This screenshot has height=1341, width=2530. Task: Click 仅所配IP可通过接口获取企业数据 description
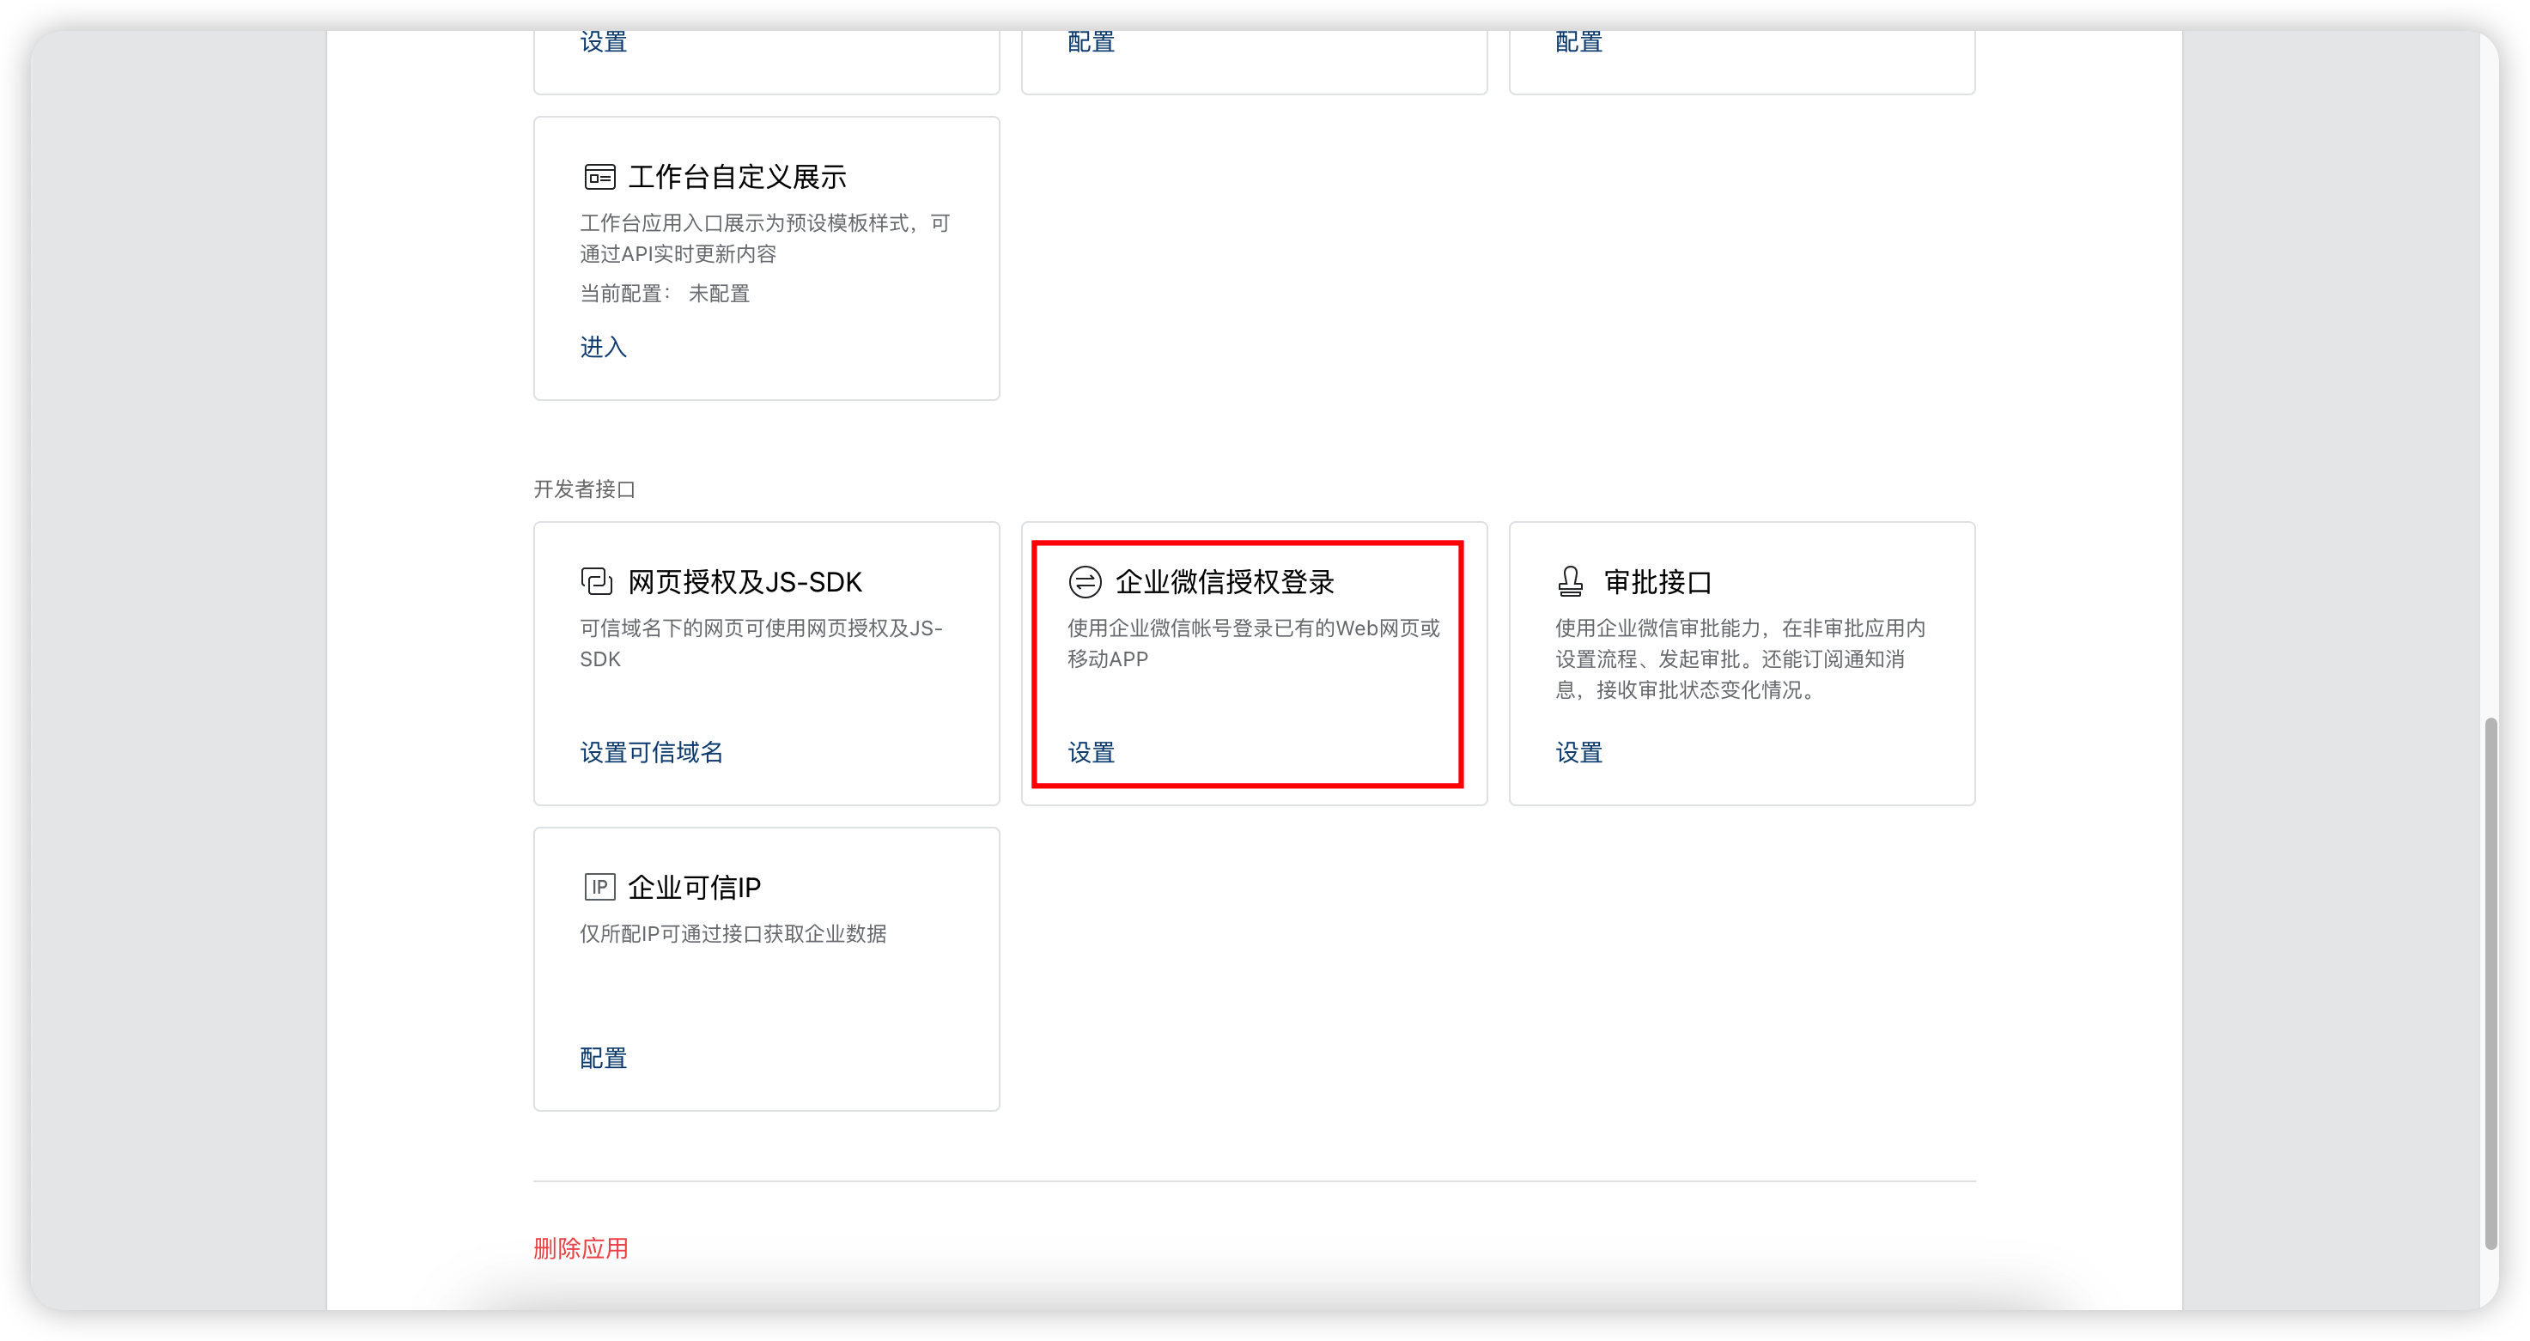point(733,933)
